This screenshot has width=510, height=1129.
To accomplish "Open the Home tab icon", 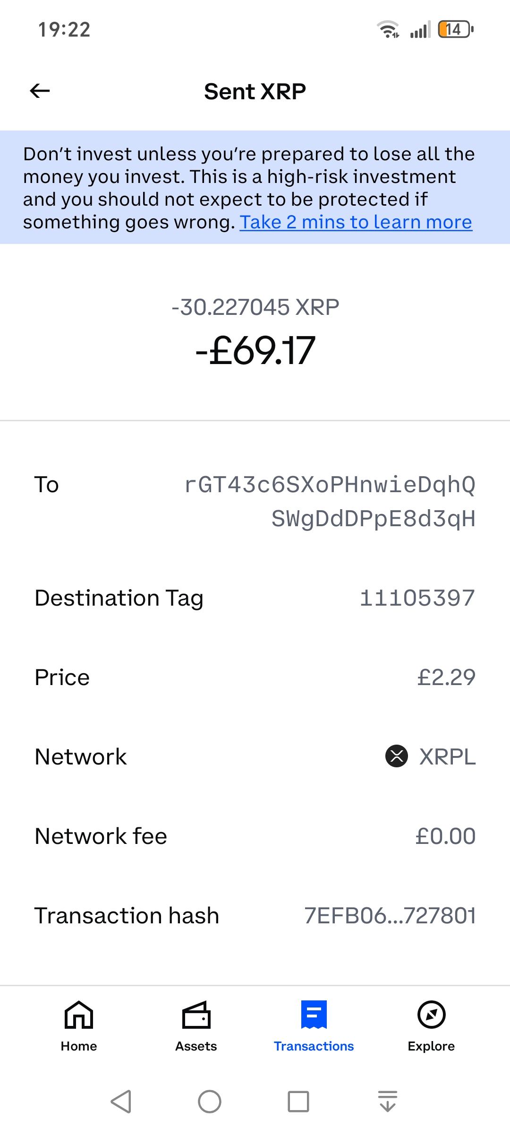I will [x=79, y=1014].
